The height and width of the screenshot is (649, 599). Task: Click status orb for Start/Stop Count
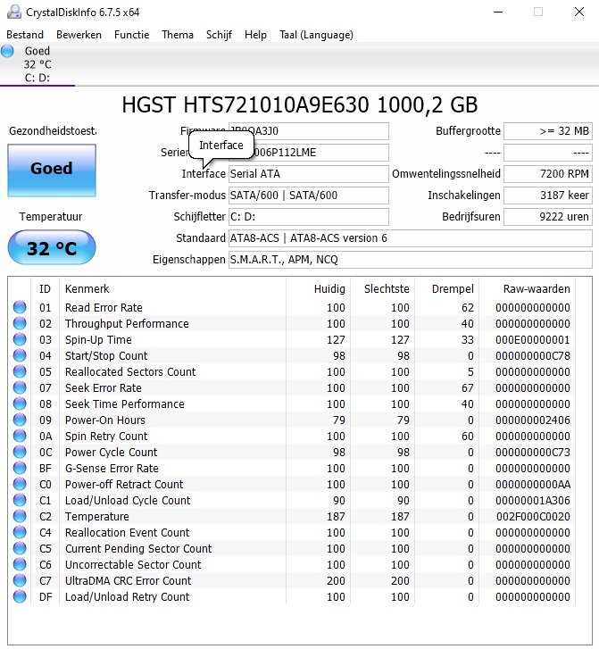click(20, 355)
